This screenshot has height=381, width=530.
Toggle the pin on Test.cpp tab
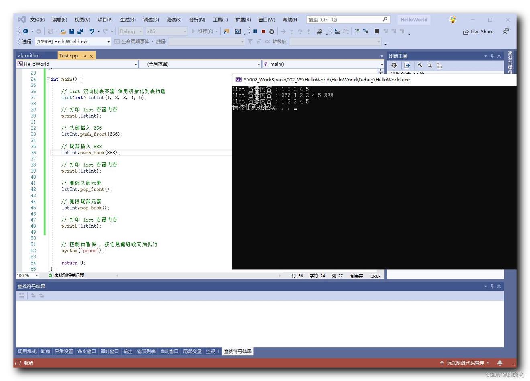point(84,56)
